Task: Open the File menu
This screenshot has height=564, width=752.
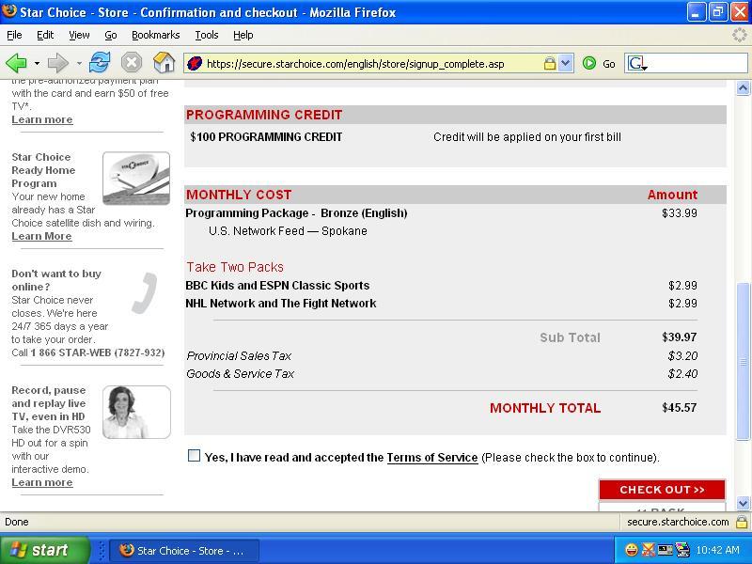Action: click(x=14, y=35)
